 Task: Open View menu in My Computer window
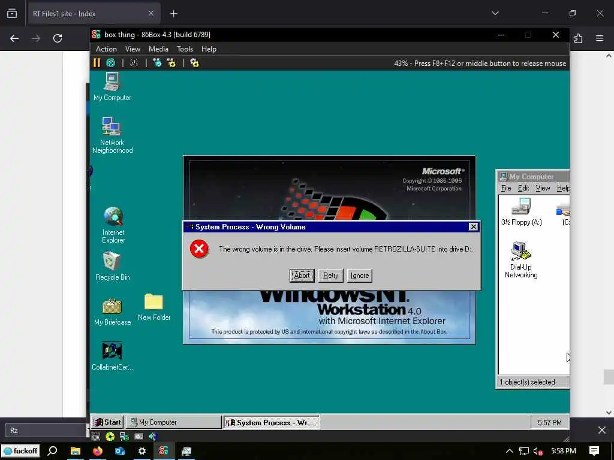(x=543, y=188)
